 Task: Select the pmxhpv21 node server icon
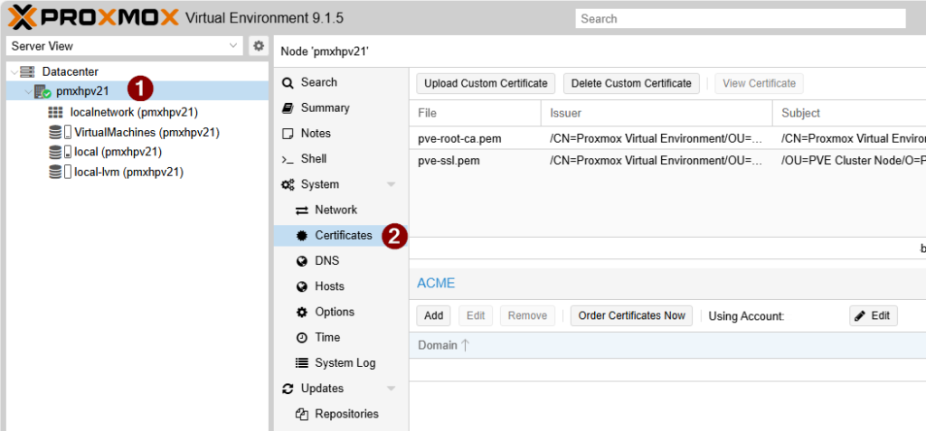click(42, 91)
